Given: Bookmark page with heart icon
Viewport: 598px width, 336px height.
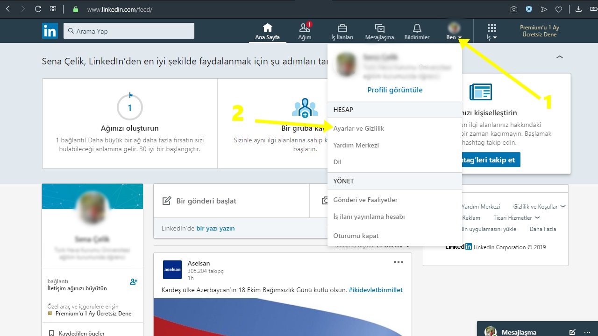Looking at the screenshot, I should (x=559, y=9).
